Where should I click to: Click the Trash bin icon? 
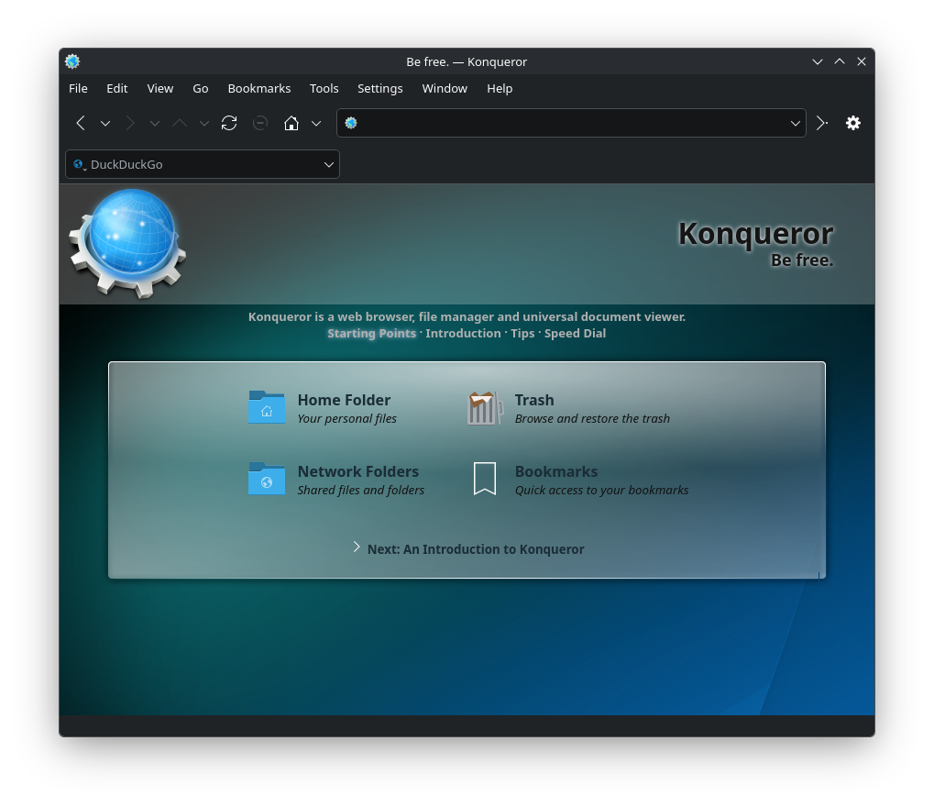484,408
